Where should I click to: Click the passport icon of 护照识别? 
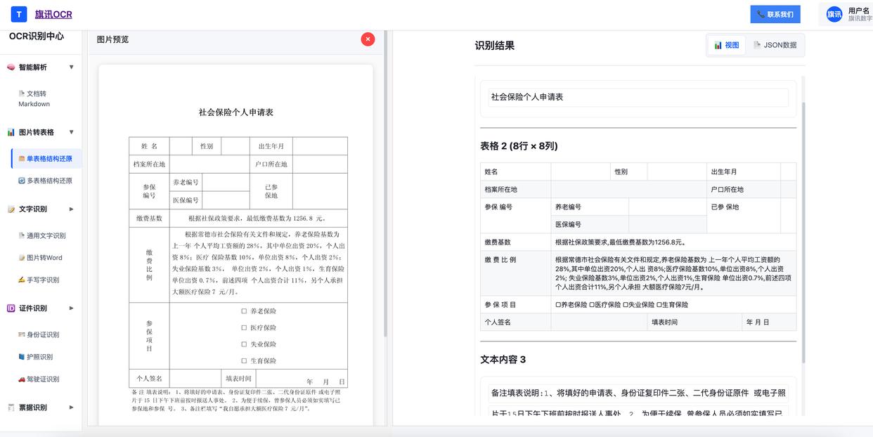[22, 357]
